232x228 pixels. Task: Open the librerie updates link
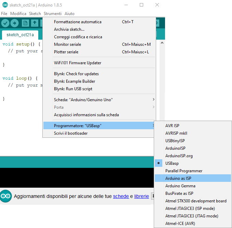141,196
